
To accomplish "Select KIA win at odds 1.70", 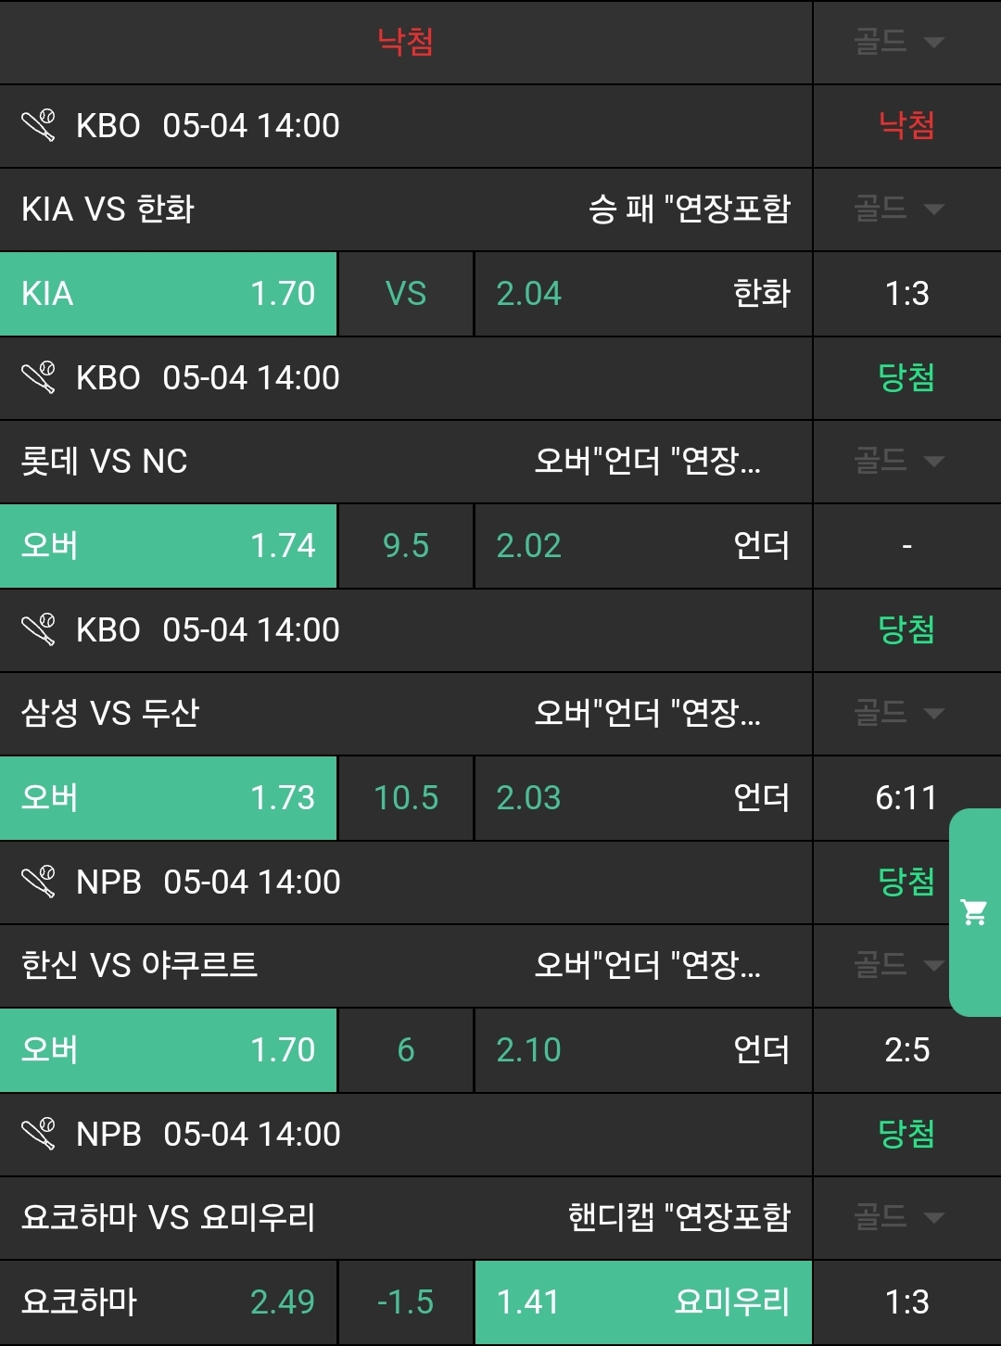I will (168, 294).
